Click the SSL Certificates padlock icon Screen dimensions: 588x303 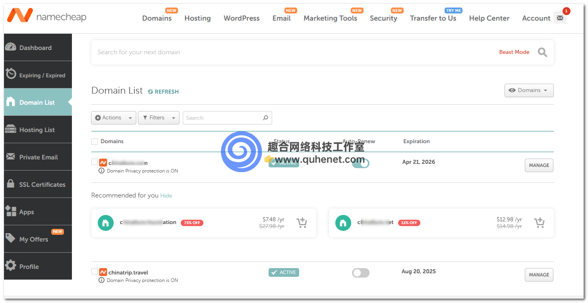coord(11,184)
